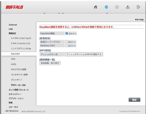
Task: Open 5 GHz (11ax/ac/n/a) settings
Action: (21, 43)
